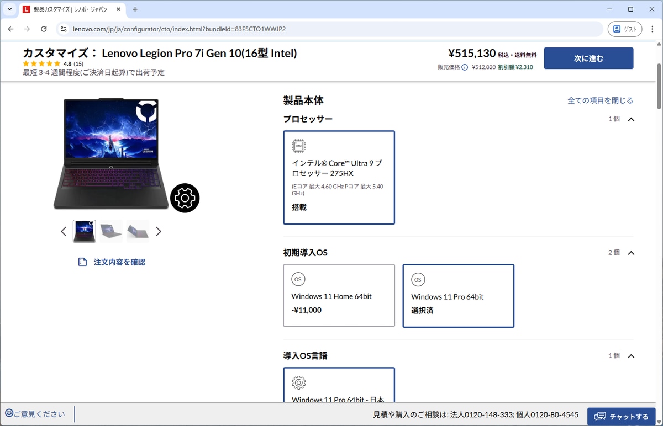Click the gear icon on the 導入OS言語 card
The height and width of the screenshot is (426, 663).
298,382
